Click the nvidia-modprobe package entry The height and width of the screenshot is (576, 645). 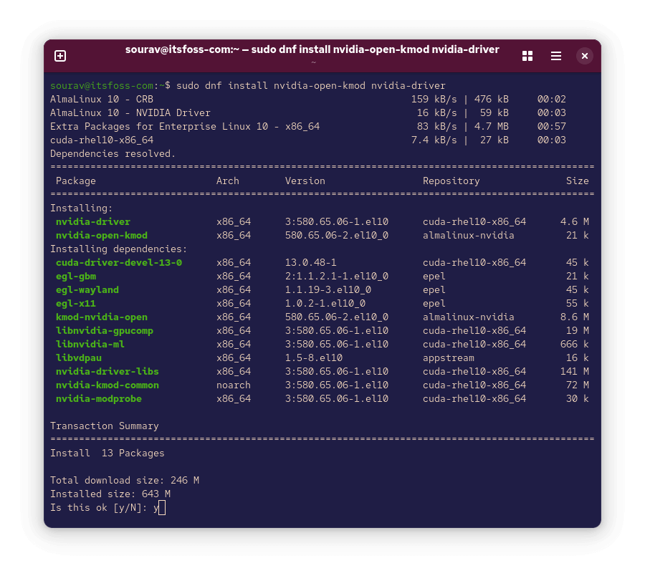(99, 399)
